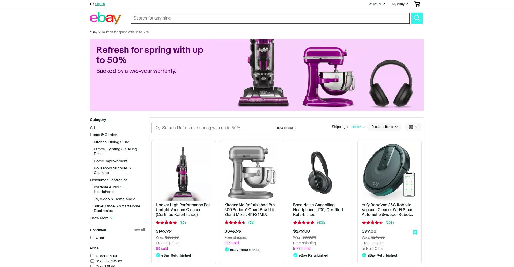Screen dimensions: 514x267
Task: Click the teal search magnifier button
Action: coord(417,18)
